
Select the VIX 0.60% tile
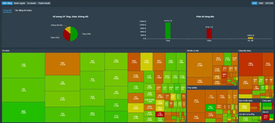63,83
